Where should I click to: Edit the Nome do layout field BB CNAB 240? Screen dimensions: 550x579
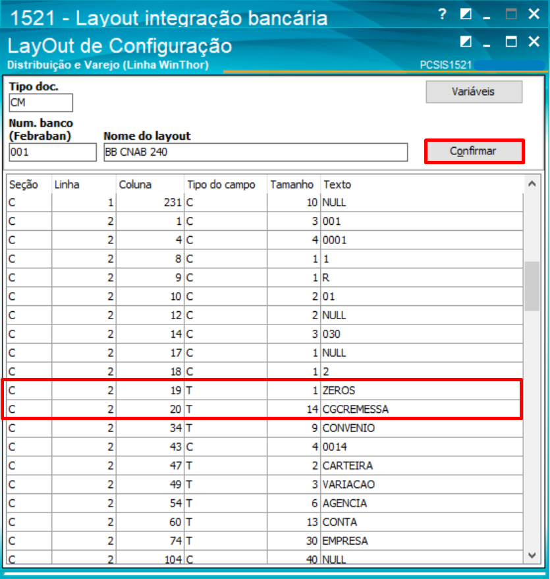click(x=256, y=152)
